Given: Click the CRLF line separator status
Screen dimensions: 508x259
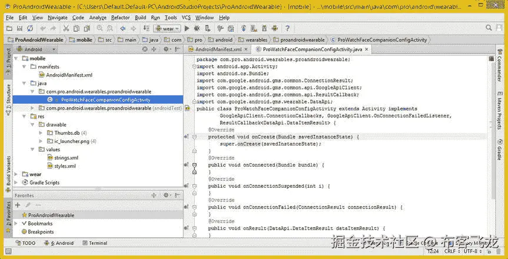Looking at the screenshot, I should point(452,251).
